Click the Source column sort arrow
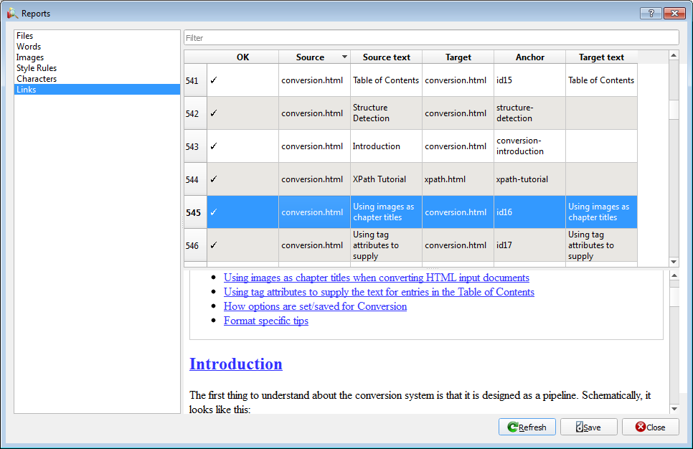The width and height of the screenshot is (693, 449). [344, 57]
